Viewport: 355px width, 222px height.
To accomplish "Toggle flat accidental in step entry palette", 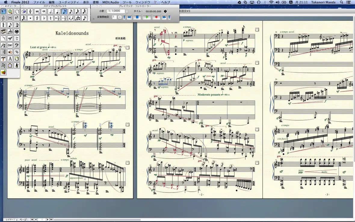I will (44, 18).
